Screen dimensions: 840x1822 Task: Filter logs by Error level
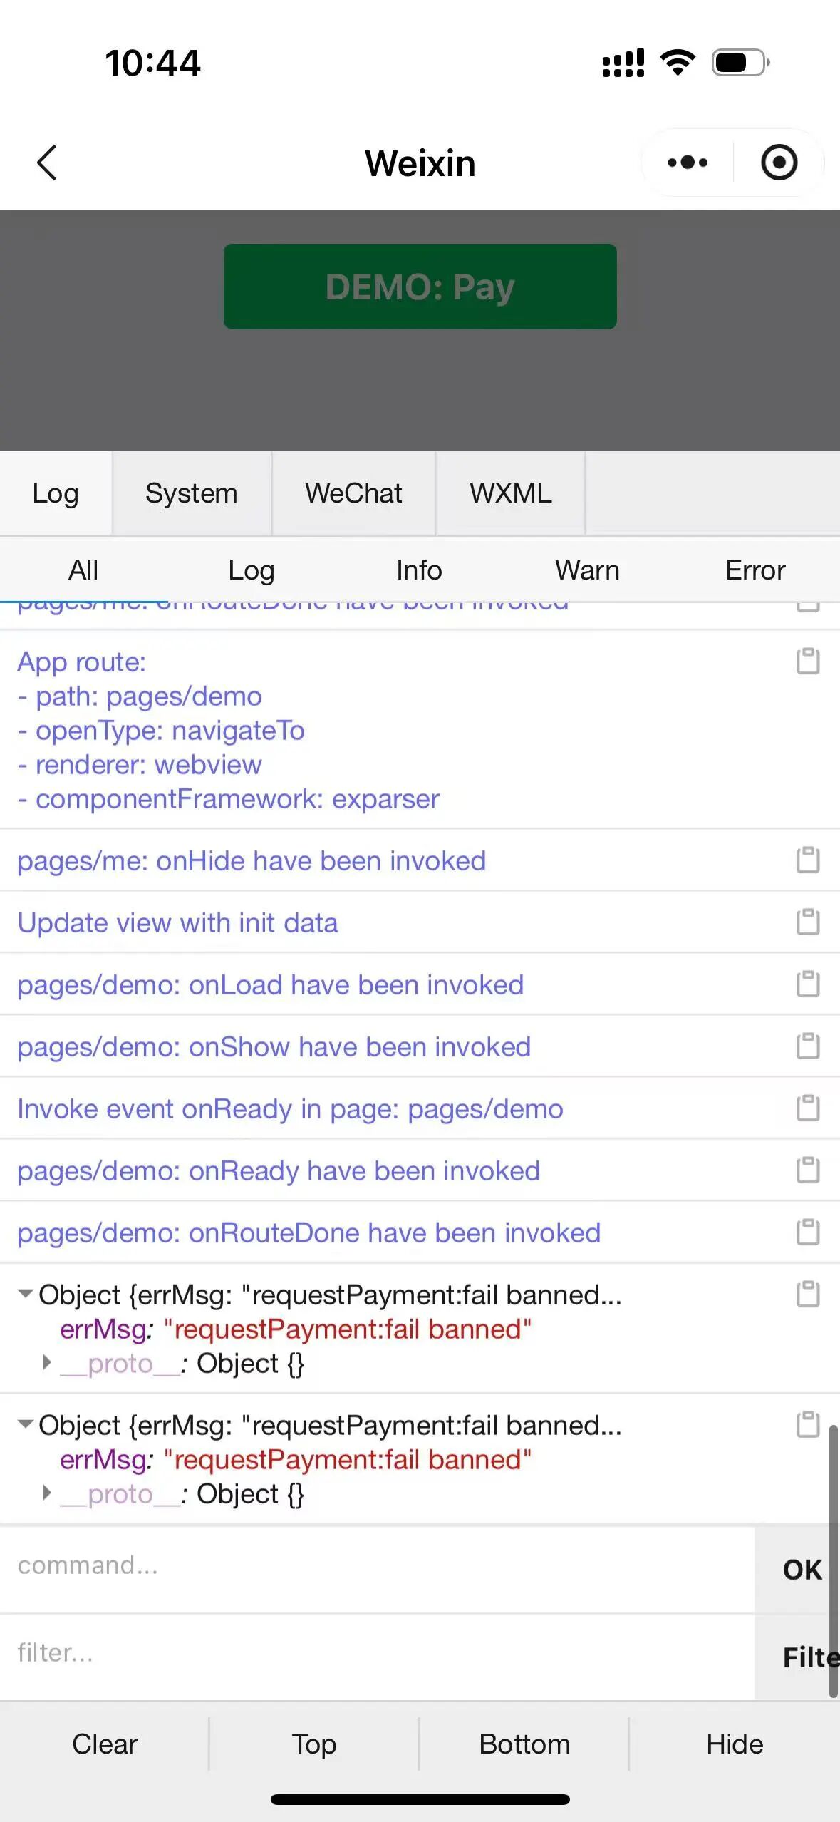point(755,570)
